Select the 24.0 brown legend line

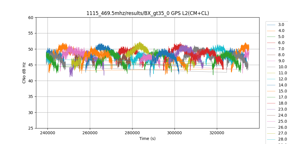(x=272, y=115)
